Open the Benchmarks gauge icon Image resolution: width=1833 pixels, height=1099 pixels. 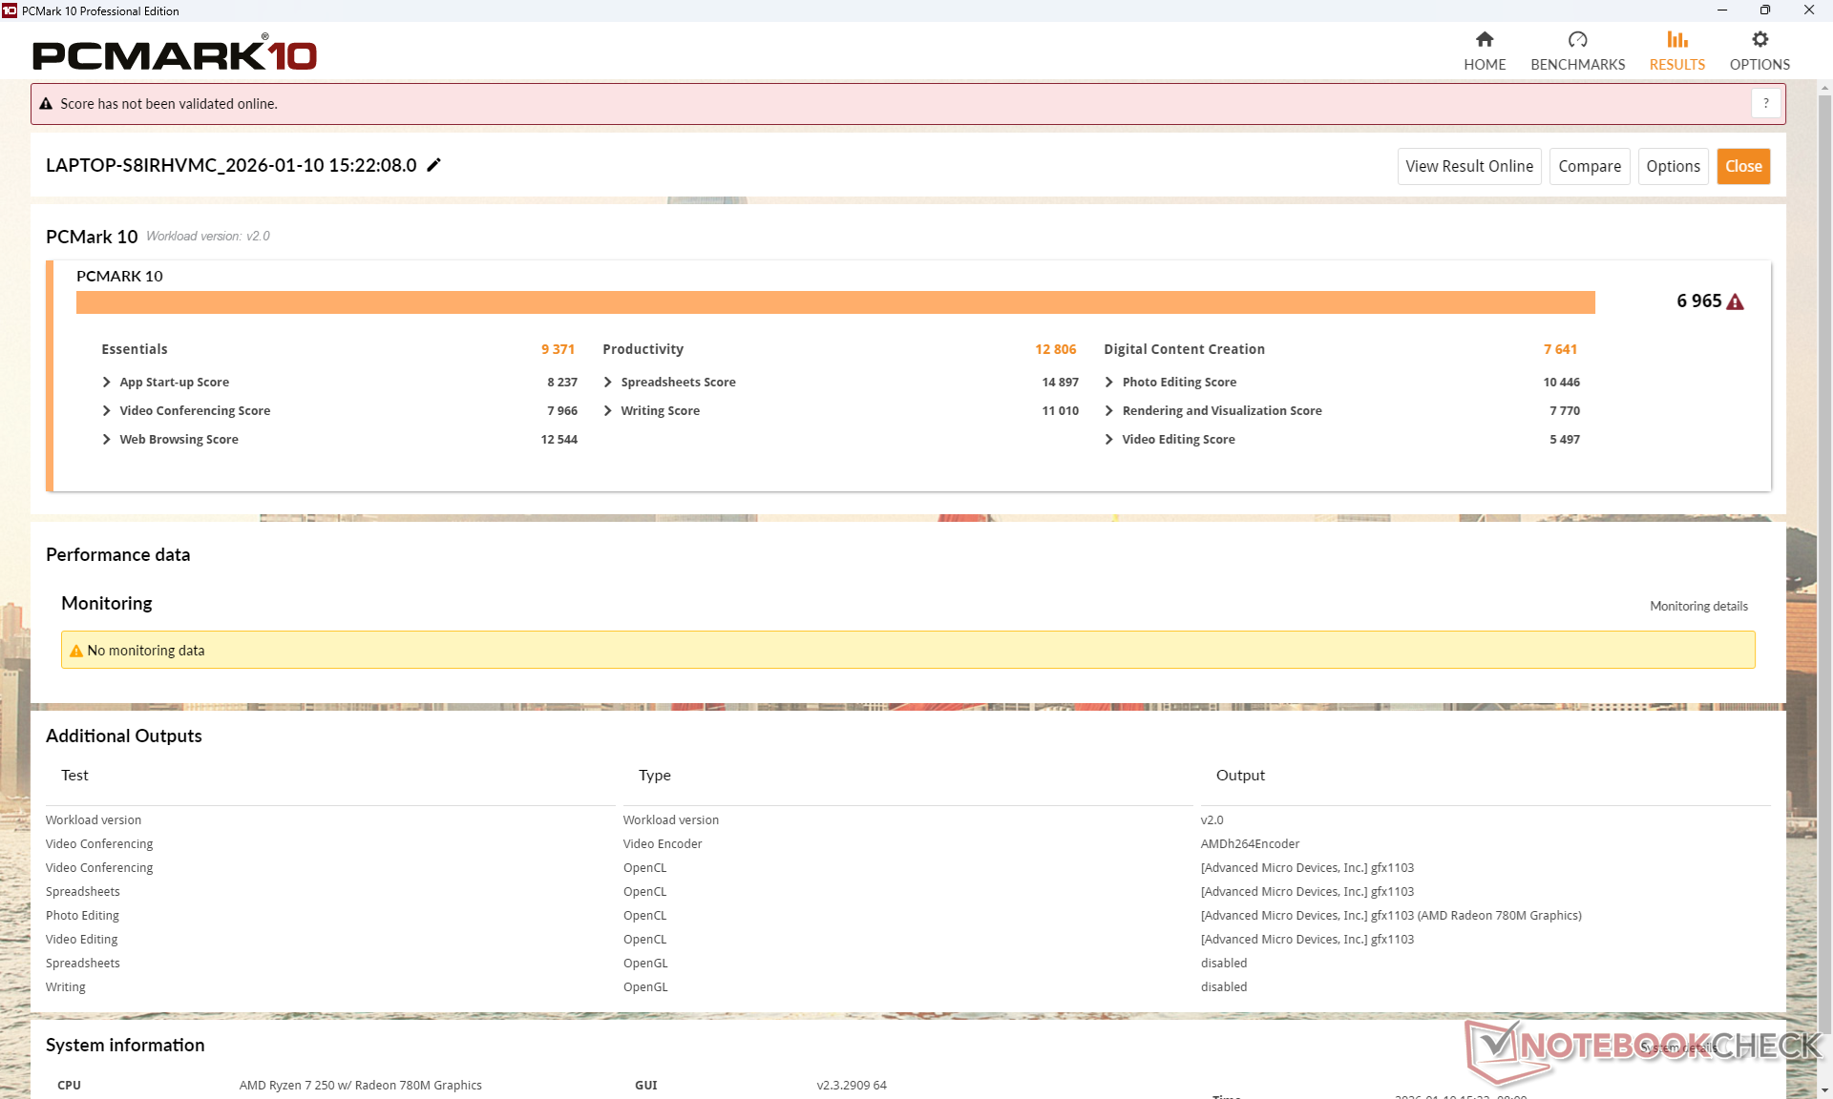click(x=1577, y=40)
